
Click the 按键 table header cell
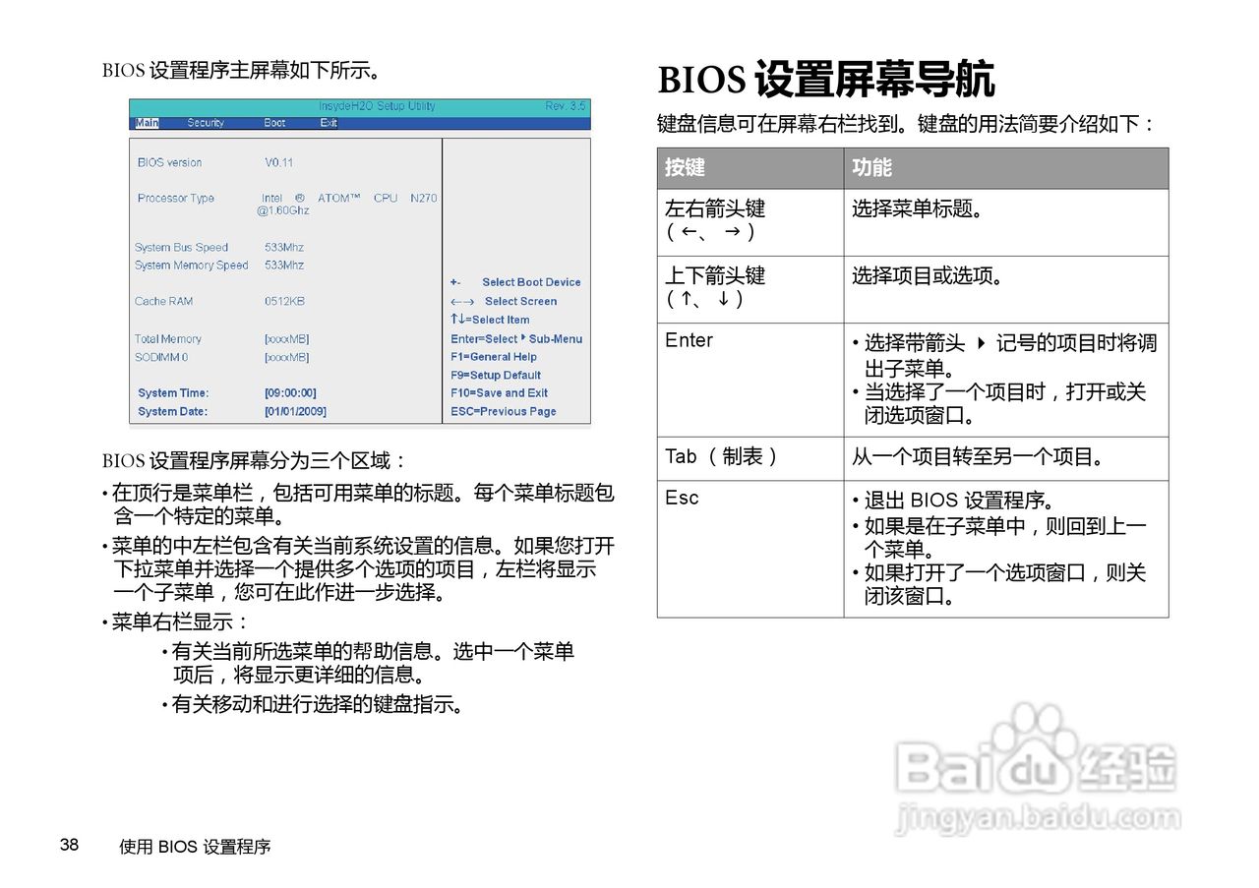pos(690,168)
